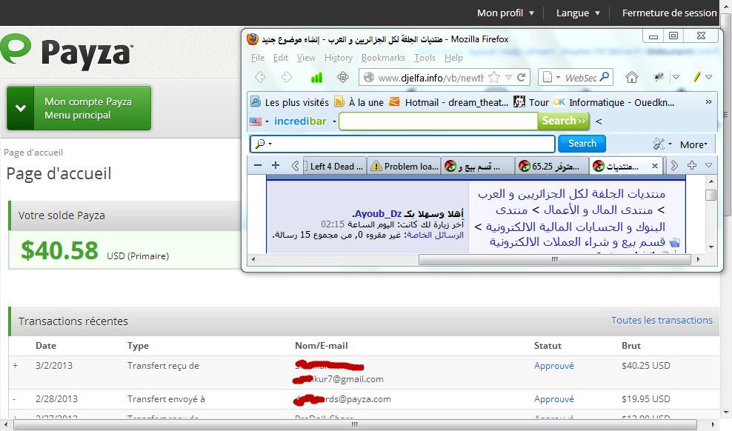
Task: Click the green incredibar Search button
Action: pos(564,121)
